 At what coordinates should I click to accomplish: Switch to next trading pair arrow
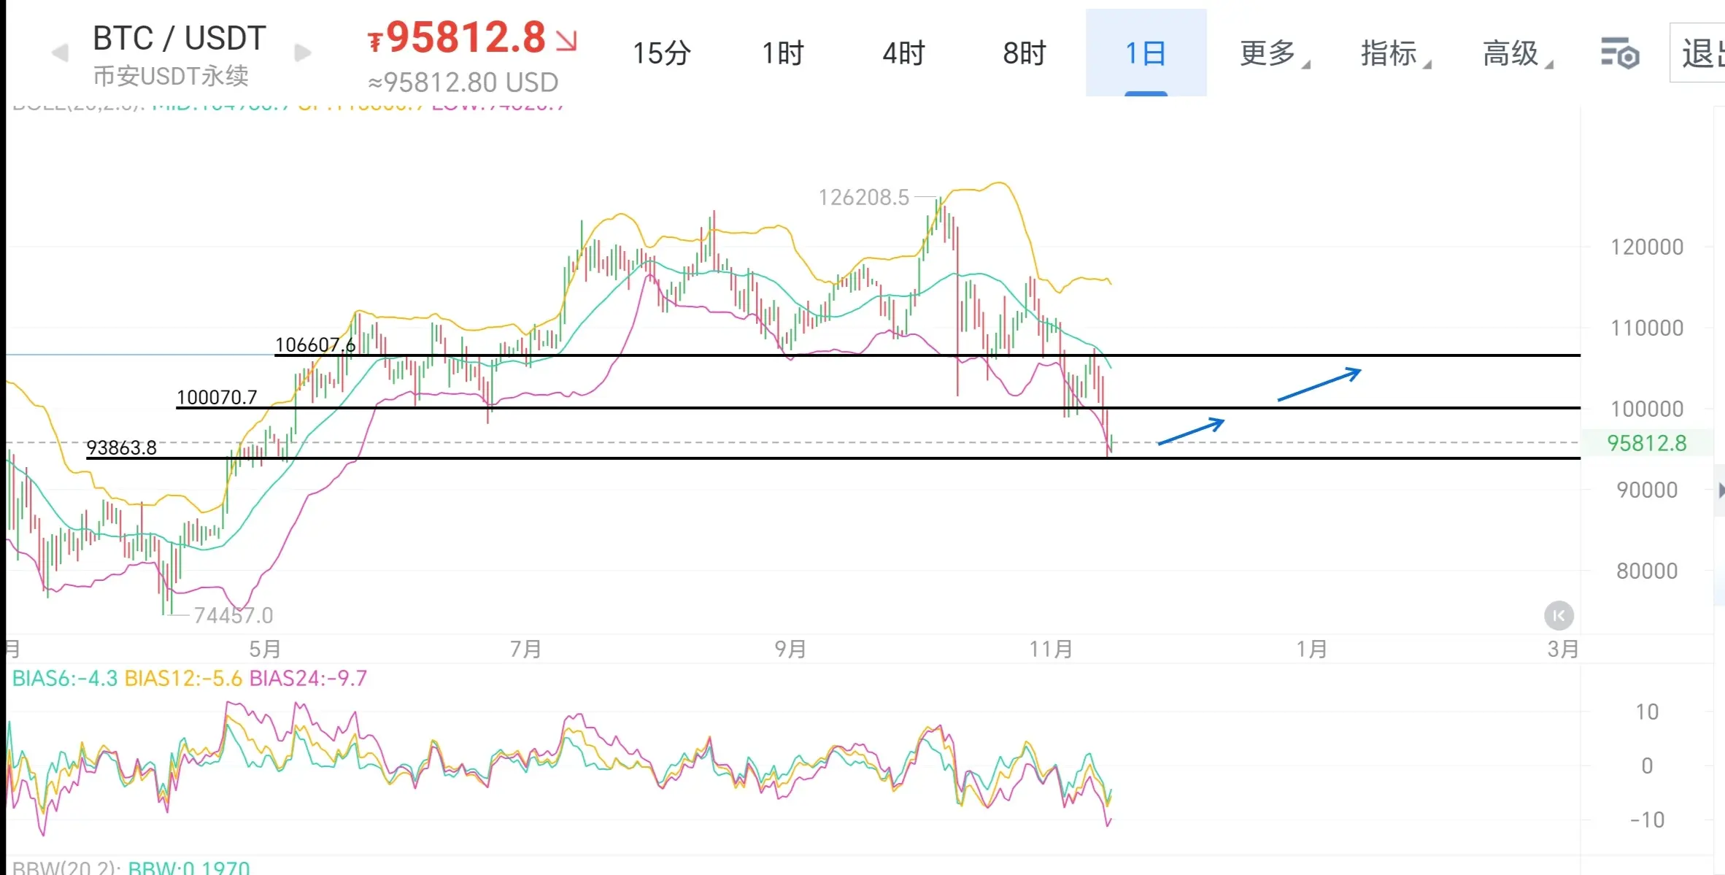click(303, 53)
